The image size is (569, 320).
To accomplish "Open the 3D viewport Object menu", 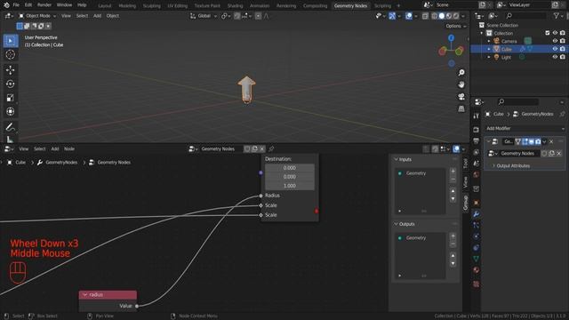I will point(113,16).
